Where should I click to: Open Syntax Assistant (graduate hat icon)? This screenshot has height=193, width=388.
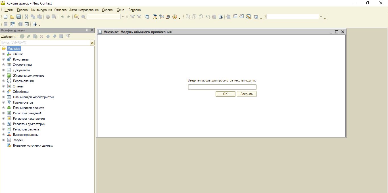(x=155, y=17)
